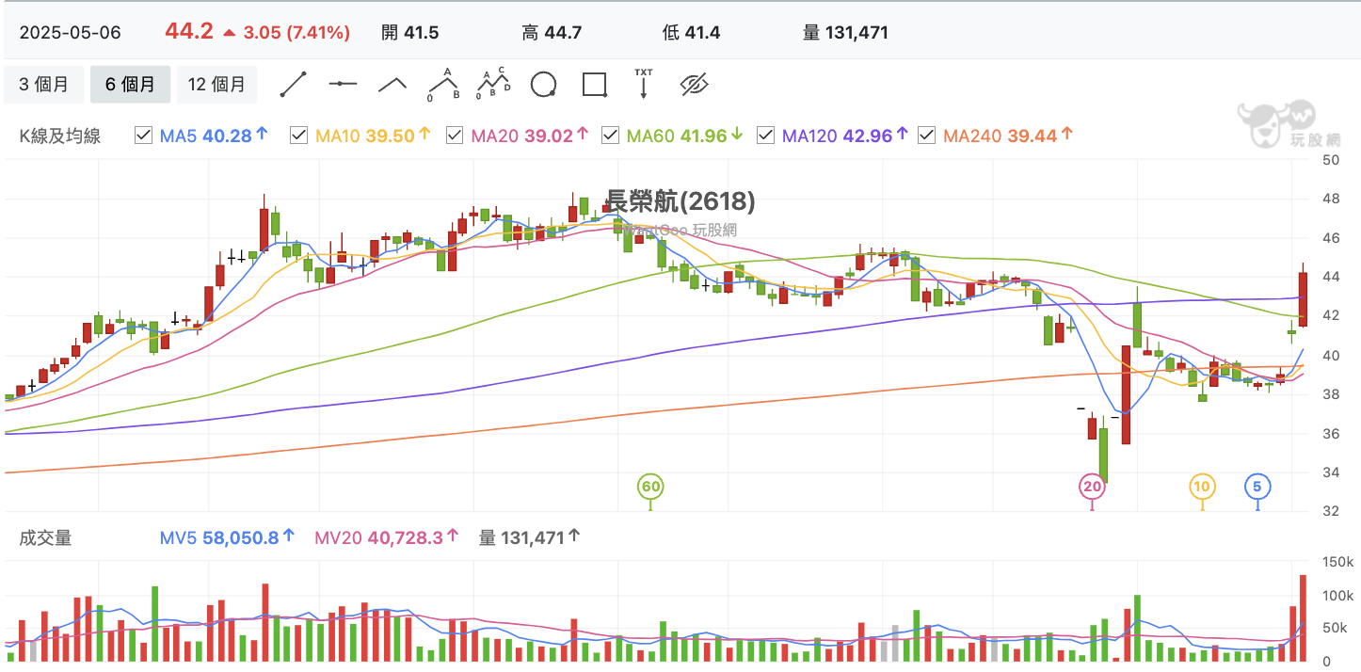The width and height of the screenshot is (1361, 672).
Task: Click the top 量 131,471 volume
Action: click(x=845, y=32)
